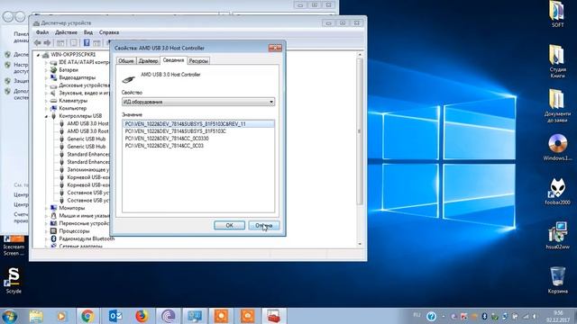Viewport: 577px width, 324px height.
Task: Open the Windows Start menu orb
Action: [x=9, y=316]
